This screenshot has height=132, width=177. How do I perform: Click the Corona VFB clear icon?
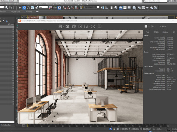(80, 26)
